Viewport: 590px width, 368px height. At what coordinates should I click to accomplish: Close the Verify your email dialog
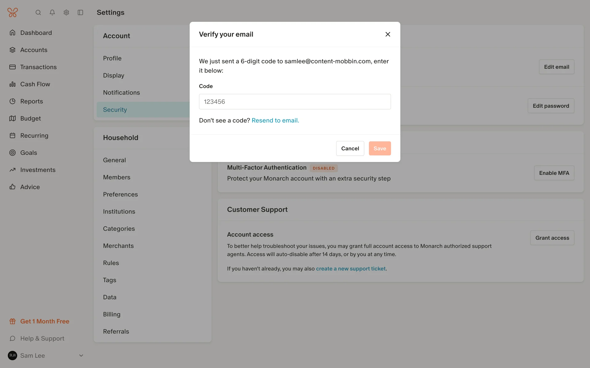click(388, 34)
